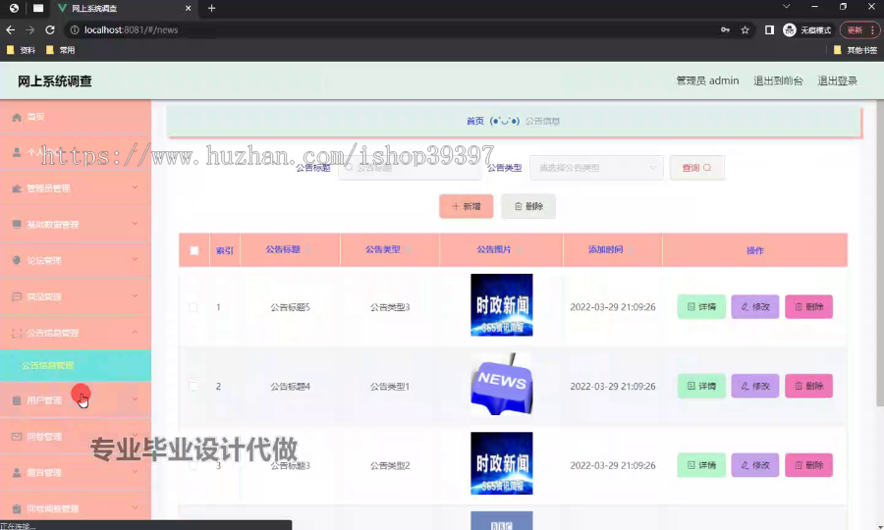This screenshot has height=530, width=884.
Task: Click the 新增 add button
Action: (467, 206)
